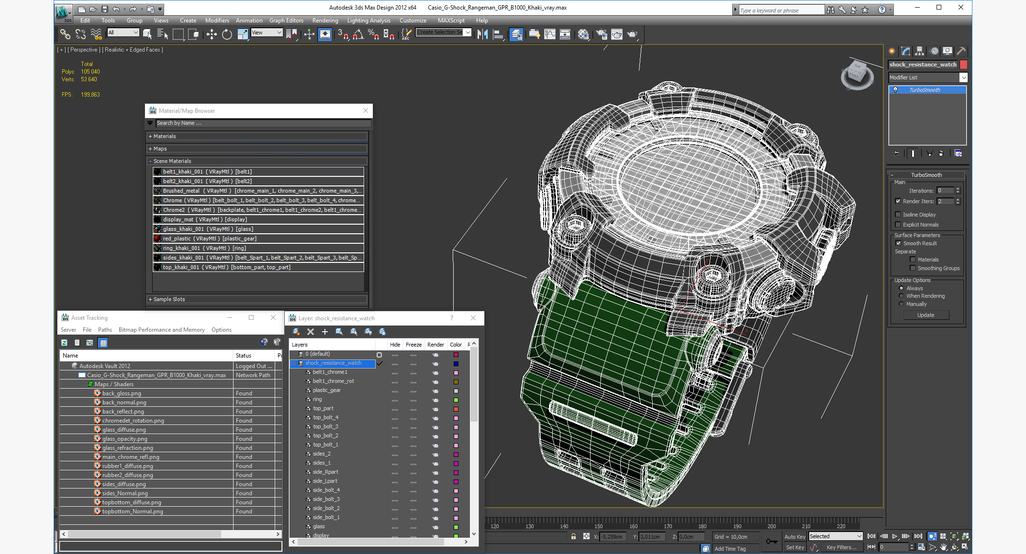Screen dimensions: 1026x554
Task: Click Refresh icon in Asset Tracking
Action: click(64, 343)
